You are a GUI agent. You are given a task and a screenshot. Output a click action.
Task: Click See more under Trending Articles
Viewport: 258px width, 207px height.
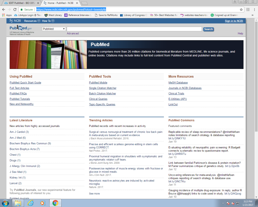click(x=94, y=193)
